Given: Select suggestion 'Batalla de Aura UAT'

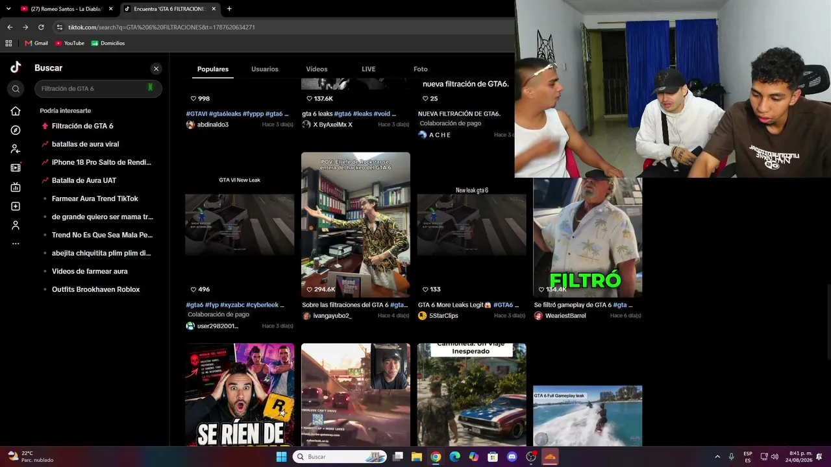Looking at the screenshot, I should (84, 180).
